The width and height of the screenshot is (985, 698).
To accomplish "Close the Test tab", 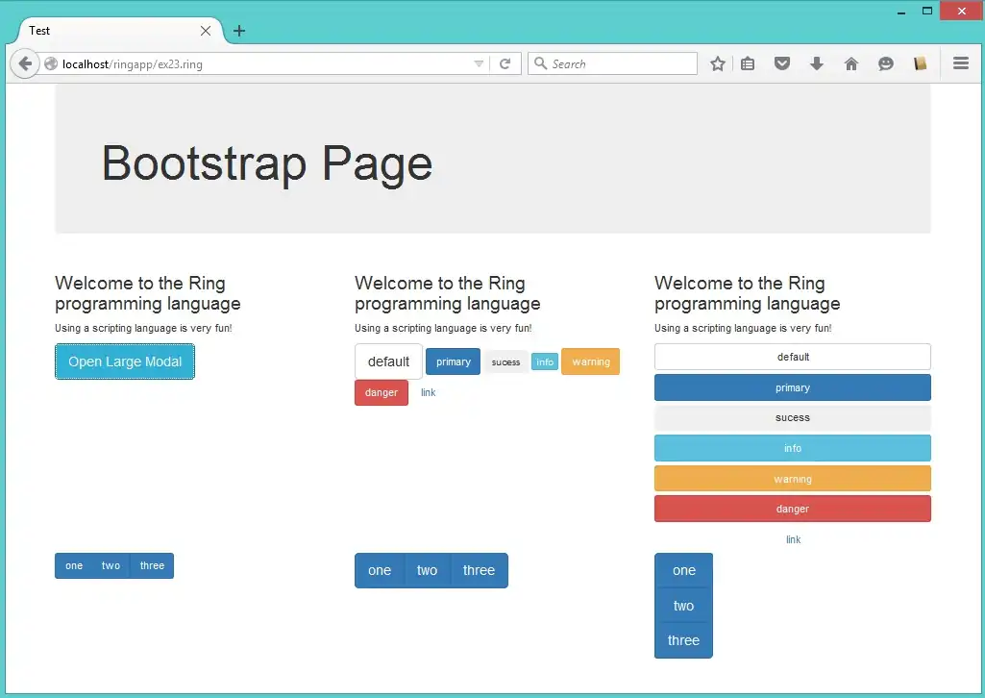I will point(205,31).
